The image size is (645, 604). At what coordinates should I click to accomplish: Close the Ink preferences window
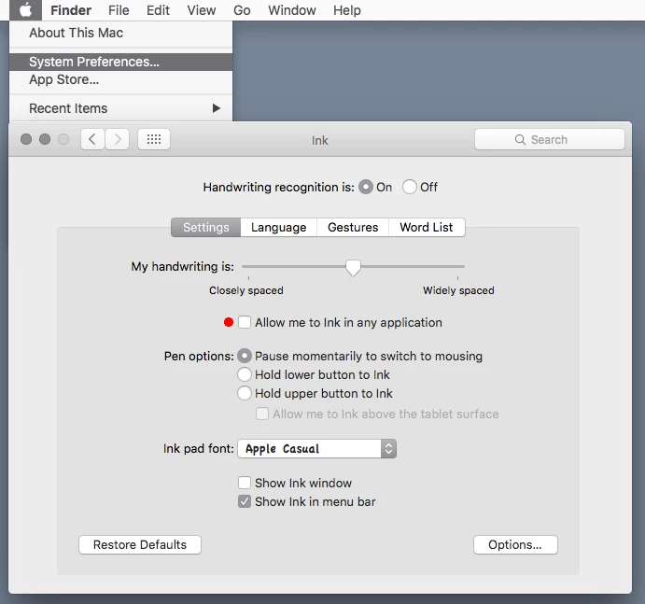pos(26,139)
